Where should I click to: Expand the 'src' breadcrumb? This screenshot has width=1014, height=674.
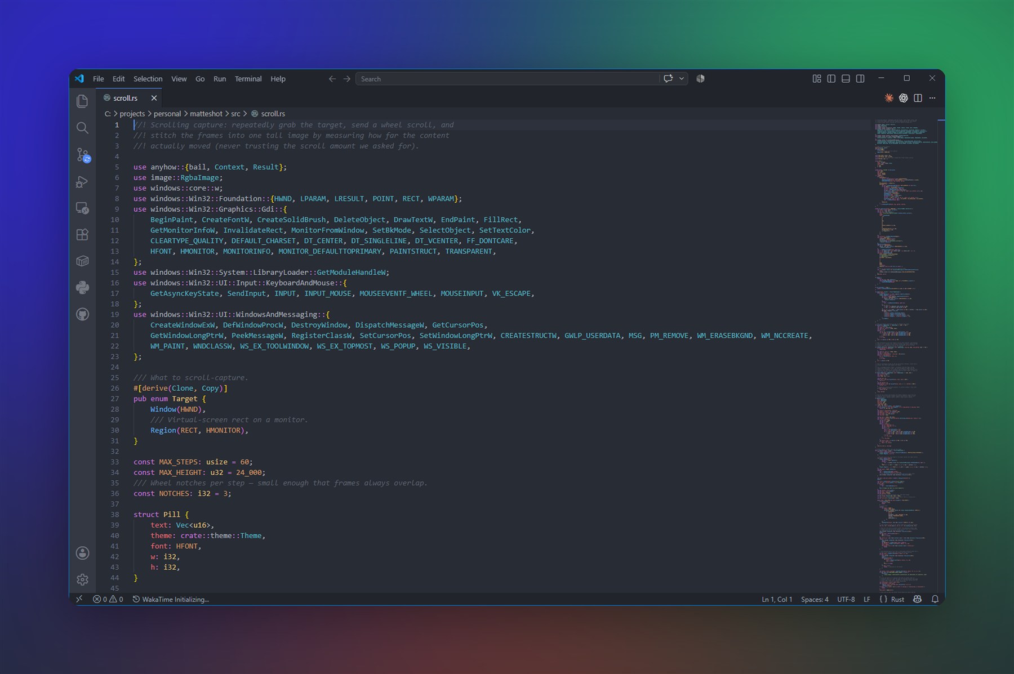tap(235, 114)
